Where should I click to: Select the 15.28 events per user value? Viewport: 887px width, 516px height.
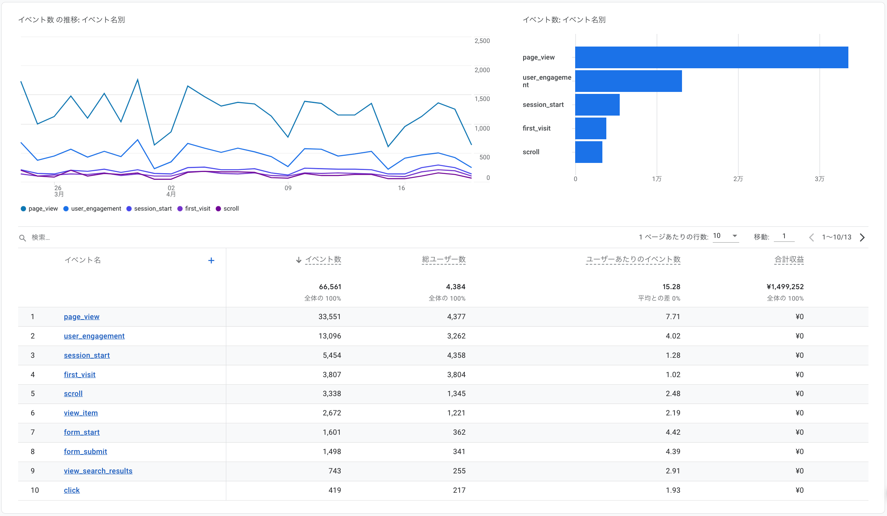[671, 287]
